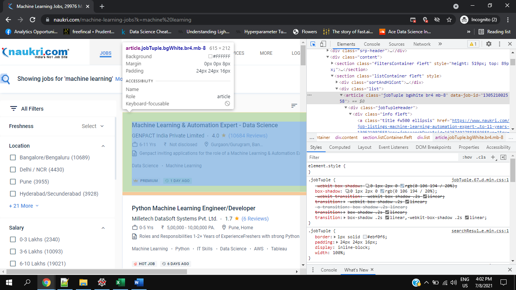Switch to DevTools Network tab
This screenshot has height=290, width=516.
click(422, 44)
